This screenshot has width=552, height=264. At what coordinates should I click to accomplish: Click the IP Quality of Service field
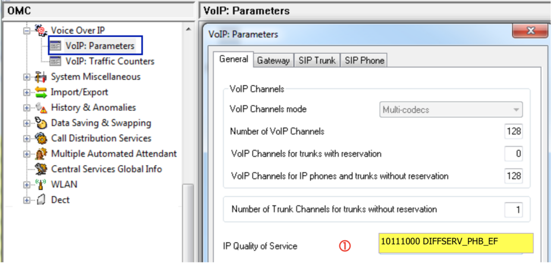tap(455, 243)
